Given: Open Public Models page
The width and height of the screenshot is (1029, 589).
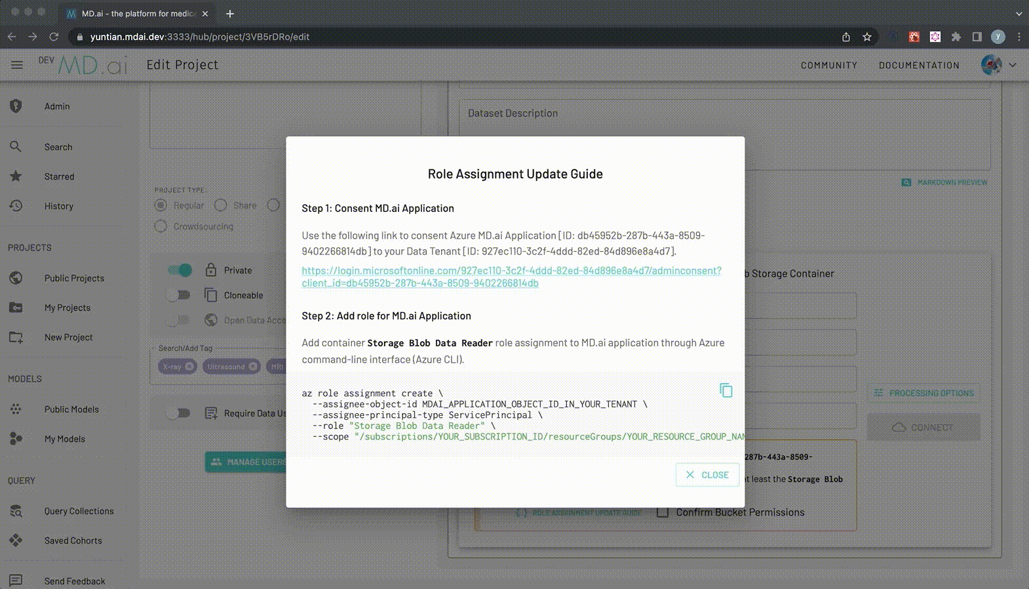Looking at the screenshot, I should tap(71, 409).
